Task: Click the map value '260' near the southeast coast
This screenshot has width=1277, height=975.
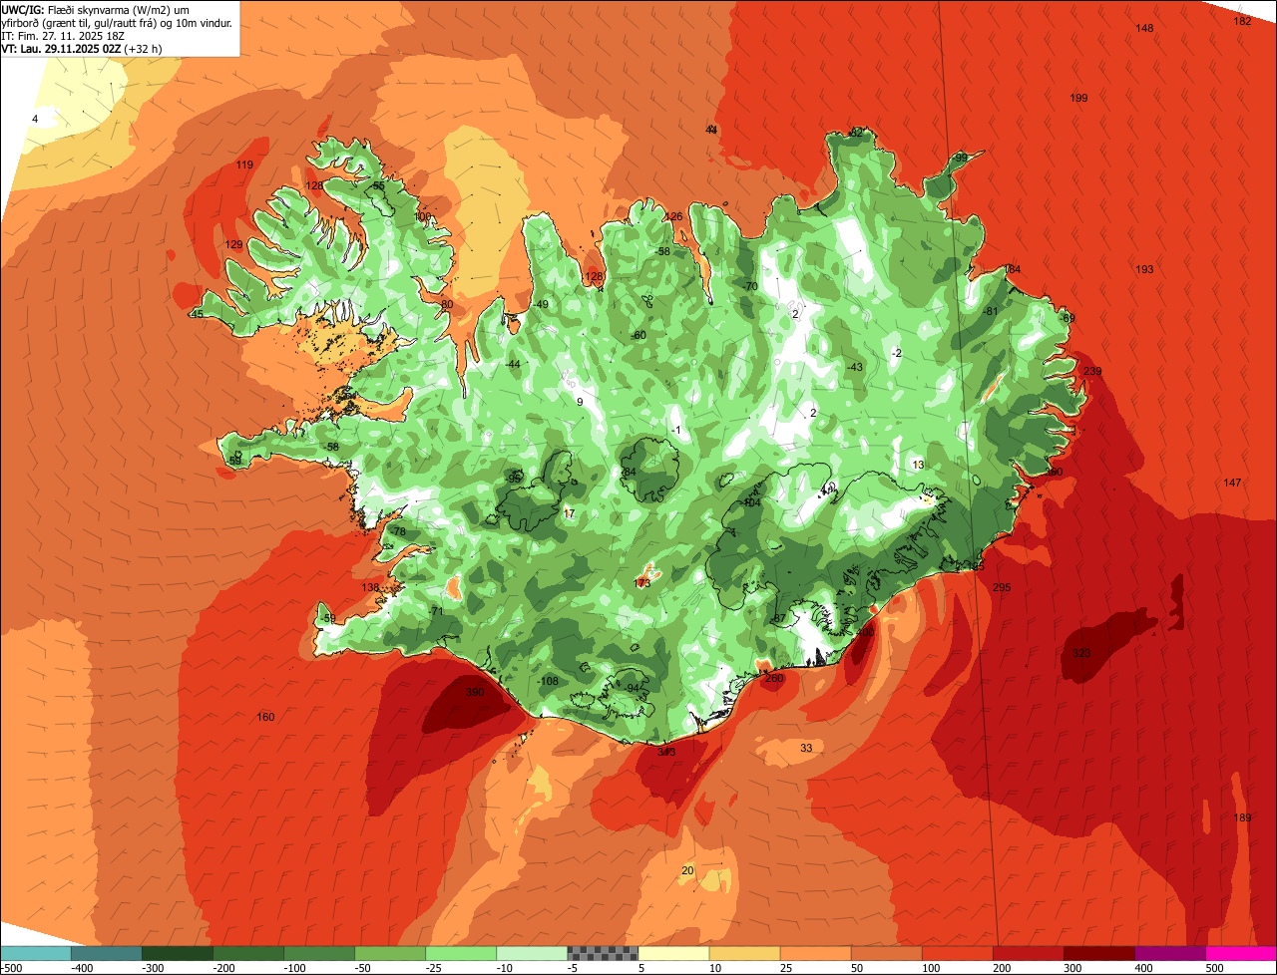Action: 774,679
